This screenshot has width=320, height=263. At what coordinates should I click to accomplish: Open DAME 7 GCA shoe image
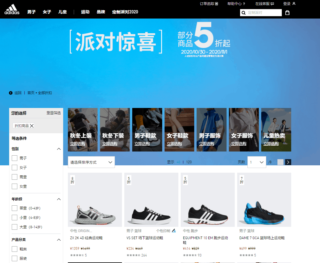[x=264, y=200]
